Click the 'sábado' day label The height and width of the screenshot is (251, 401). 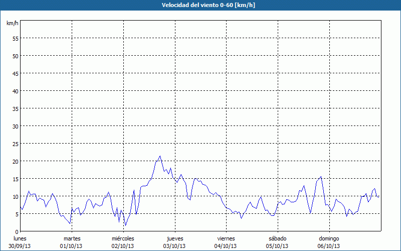coord(277,238)
